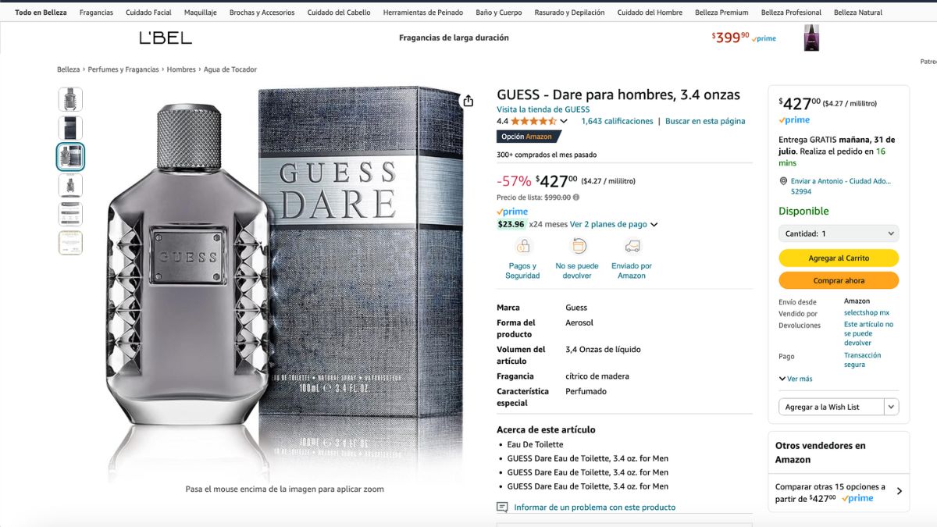The image size is (937, 527).
Task: Open the Cuidado del Cabello menu item
Action: (x=339, y=12)
